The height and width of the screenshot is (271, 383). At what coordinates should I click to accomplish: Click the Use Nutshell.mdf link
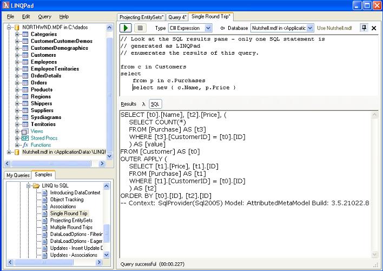coord(334,28)
